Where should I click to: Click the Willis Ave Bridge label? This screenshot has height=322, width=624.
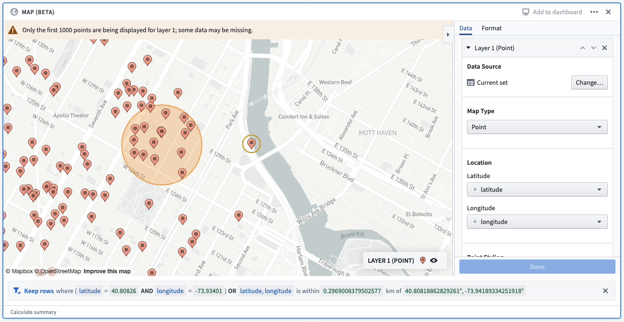tap(317, 212)
